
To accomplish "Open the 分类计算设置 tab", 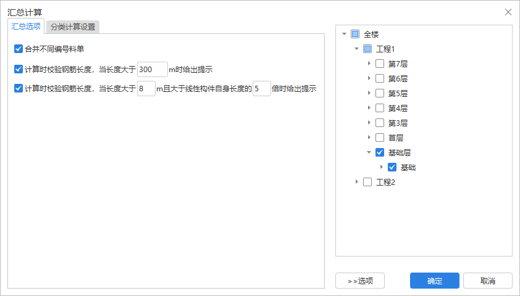I will coord(73,27).
